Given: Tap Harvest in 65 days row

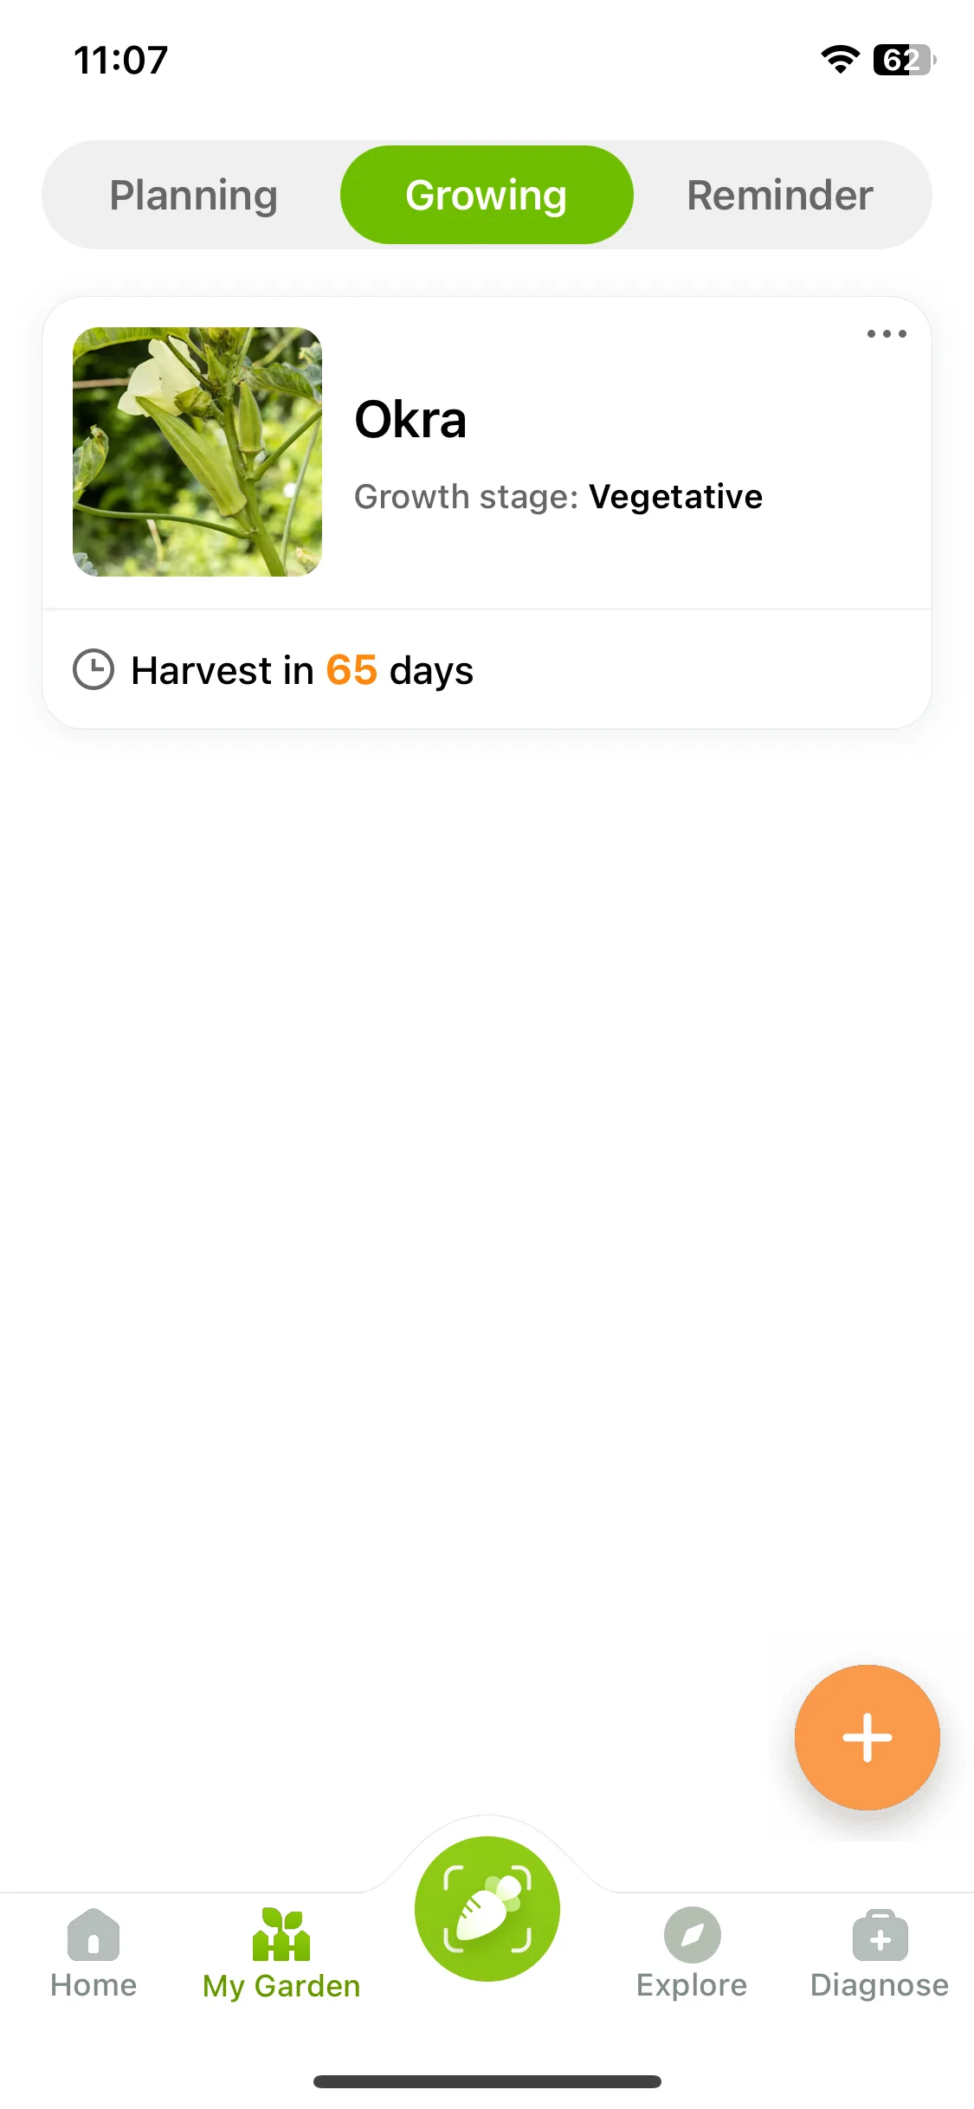Looking at the screenshot, I should click(x=487, y=669).
